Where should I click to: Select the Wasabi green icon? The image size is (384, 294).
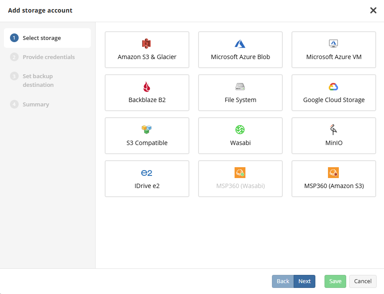coord(240,129)
